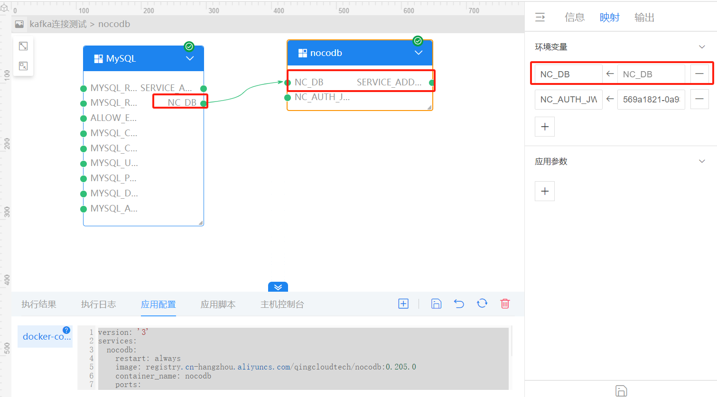This screenshot has height=397, width=717.
Task: Click the nocodb breadcrumb item
Action: (x=114, y=24)
